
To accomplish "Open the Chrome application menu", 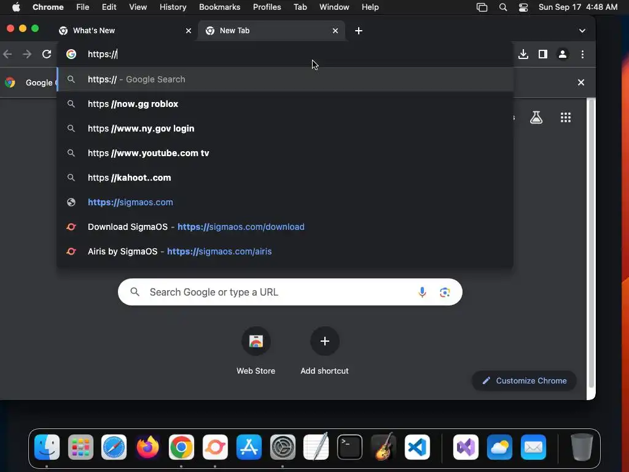I will 48,7.
